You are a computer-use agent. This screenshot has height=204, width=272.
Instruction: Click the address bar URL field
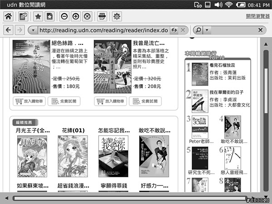pyautogui.click(x=104, y=30)
